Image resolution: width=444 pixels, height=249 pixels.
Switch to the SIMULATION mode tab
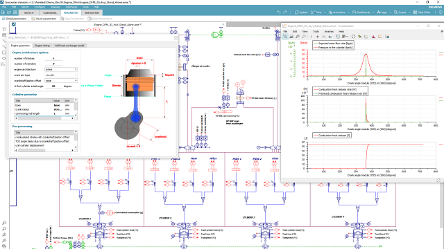pyautogui.click(x=92, y=12)
